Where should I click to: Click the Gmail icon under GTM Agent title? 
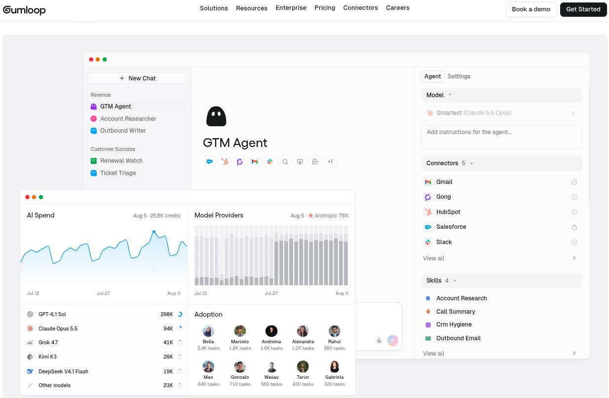(x=255, y=162)
